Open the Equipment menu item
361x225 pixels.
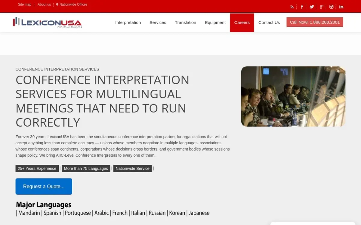(x=215, y=22)
